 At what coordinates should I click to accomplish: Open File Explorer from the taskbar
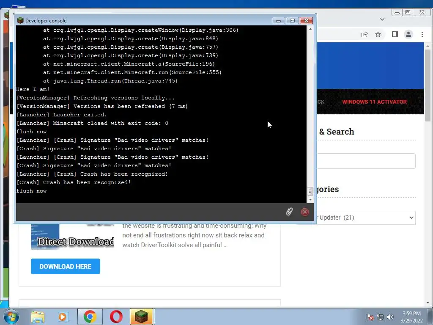point(38,317)
